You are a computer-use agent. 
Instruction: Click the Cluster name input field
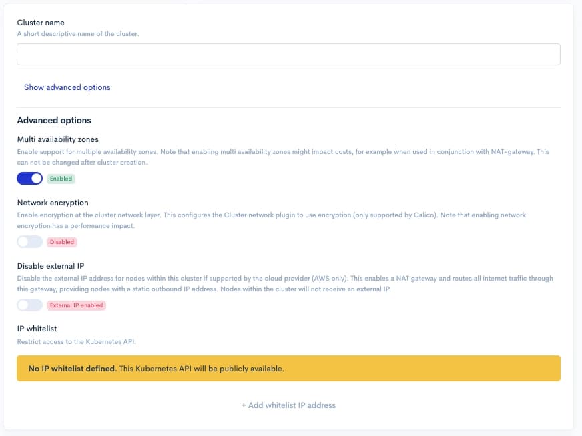point(288,55)
